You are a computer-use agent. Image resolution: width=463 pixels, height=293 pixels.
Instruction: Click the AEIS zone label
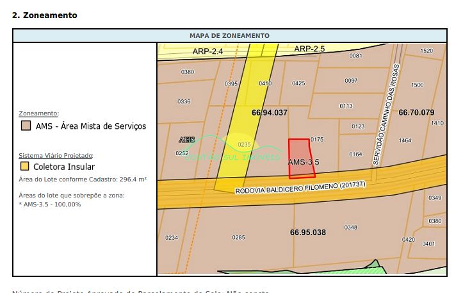tap(186, 139)
